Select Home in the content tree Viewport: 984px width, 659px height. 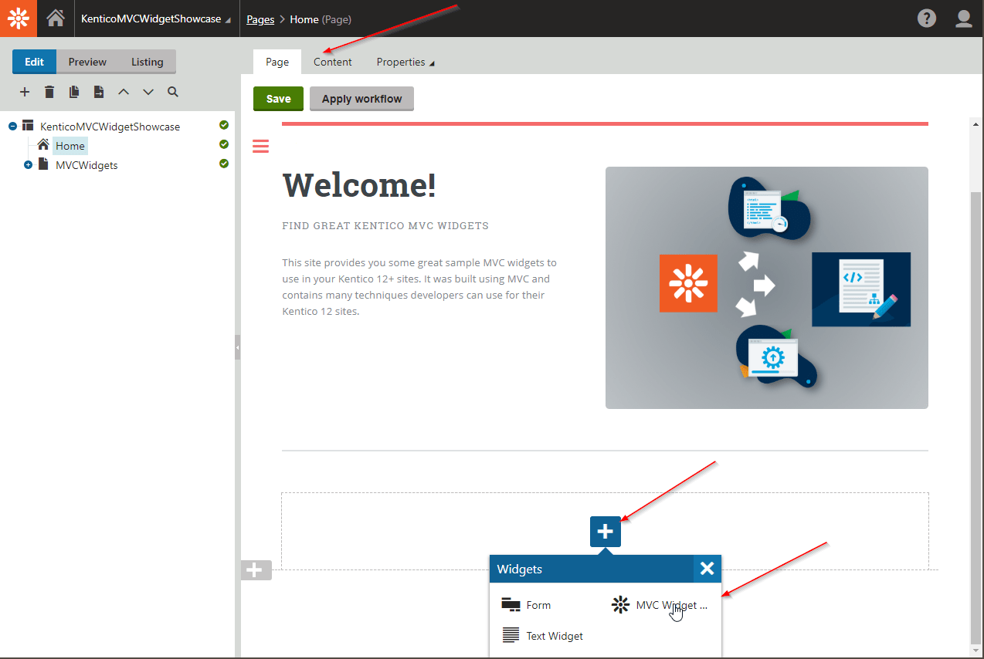(70, 146)
